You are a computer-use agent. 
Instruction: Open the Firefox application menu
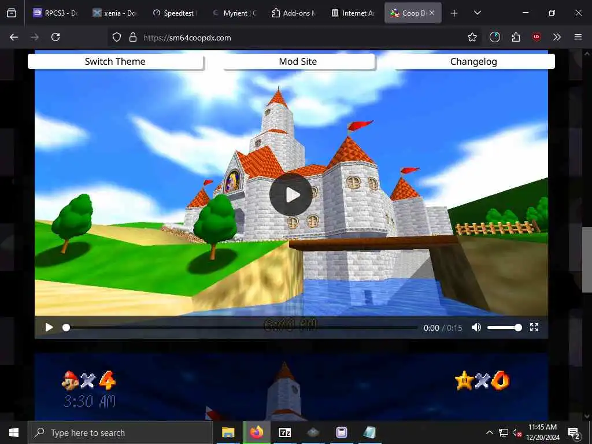[578, 37]
